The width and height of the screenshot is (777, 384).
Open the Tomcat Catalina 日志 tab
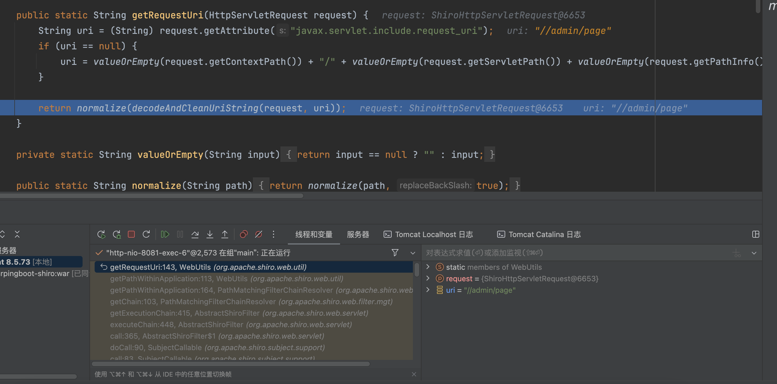[x=539, y=234]
